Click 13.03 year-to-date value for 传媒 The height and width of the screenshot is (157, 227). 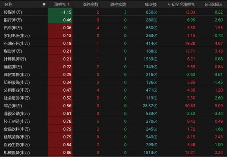[190, 12]
